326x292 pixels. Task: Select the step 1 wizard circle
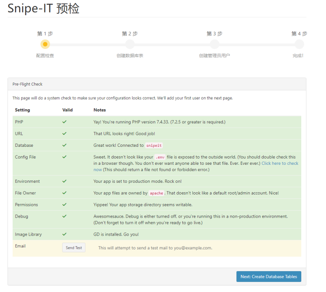pos(45,44)
